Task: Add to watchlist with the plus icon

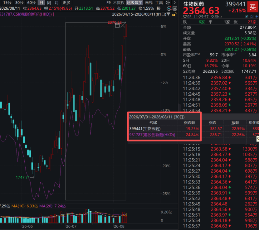Action: pos(257,17)
